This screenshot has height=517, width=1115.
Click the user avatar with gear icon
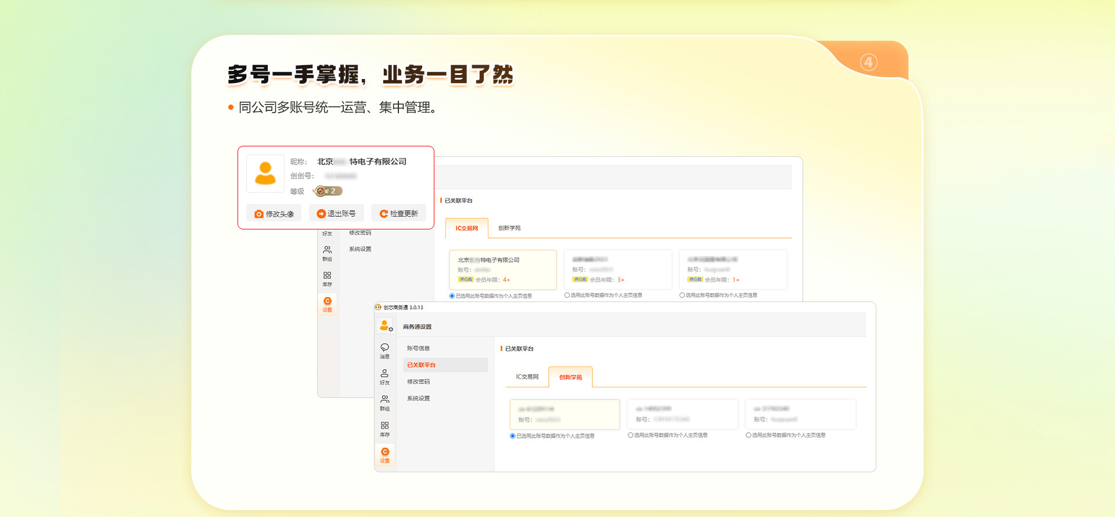[386, 326]
